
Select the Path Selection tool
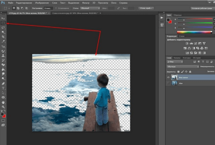tap(3, 93)
